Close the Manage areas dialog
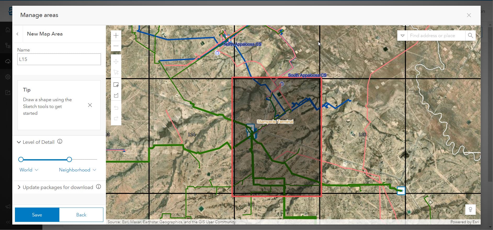493x230 pixels. tap(469, 15)
